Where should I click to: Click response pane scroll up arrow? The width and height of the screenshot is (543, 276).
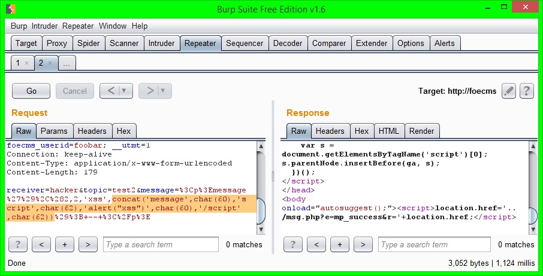533,146
